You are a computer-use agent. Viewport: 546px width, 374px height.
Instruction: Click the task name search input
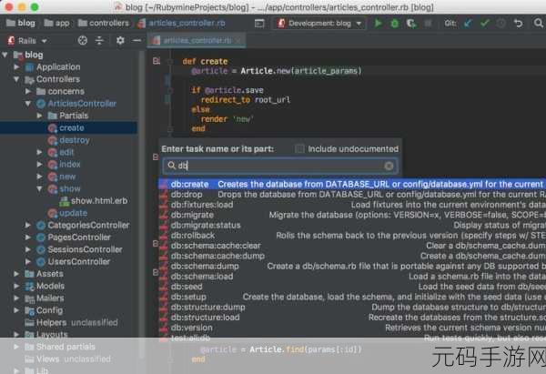[x=280, y=166]
